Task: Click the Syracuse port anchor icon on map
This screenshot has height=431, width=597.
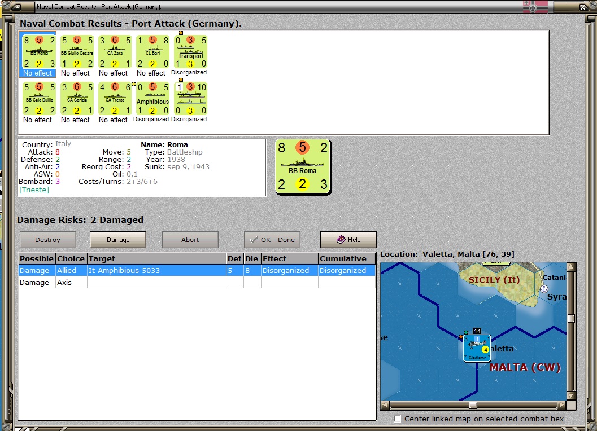Action: pos(544,289)
